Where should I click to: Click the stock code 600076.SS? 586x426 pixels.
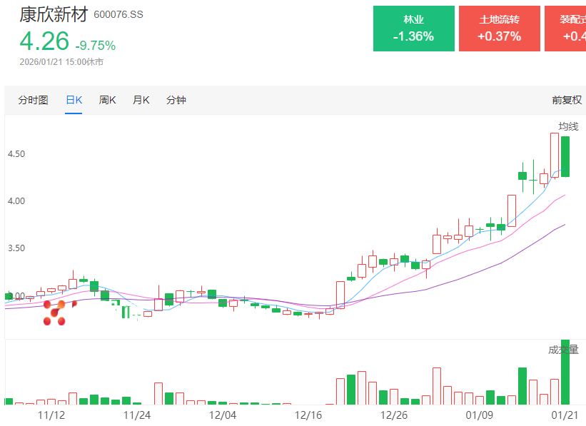tap(118, 15)
